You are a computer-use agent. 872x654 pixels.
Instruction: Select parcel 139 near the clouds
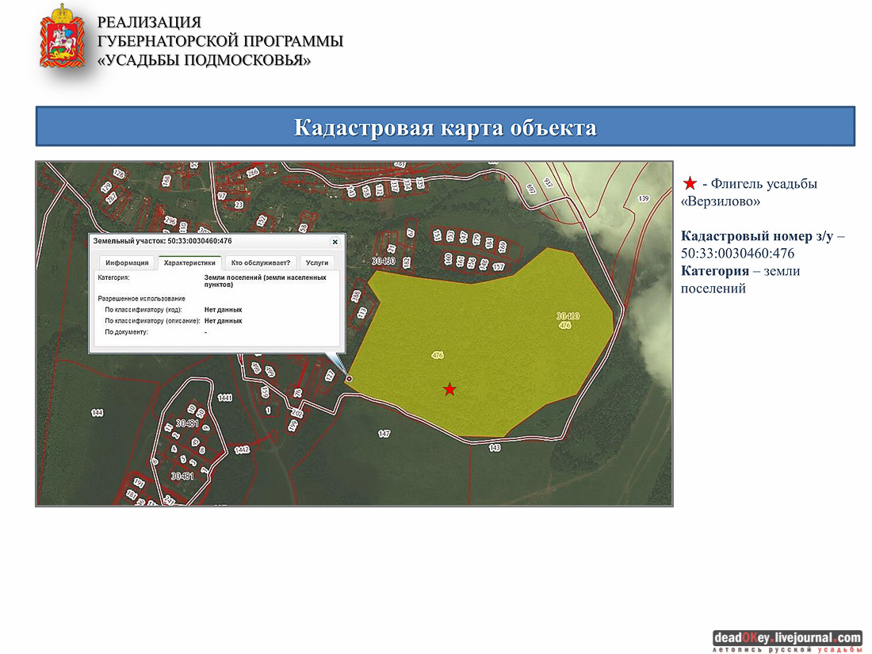(x=643, y=198)
